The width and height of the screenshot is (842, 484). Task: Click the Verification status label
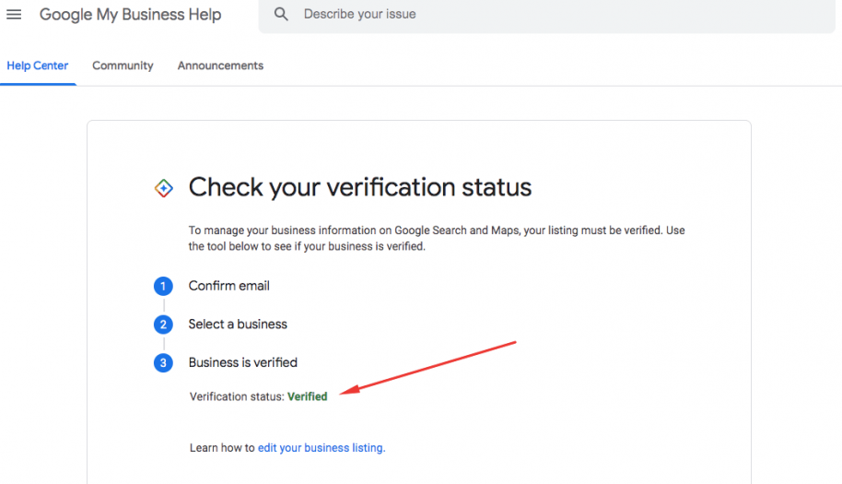pyautogui.click(x=237, y=396)
